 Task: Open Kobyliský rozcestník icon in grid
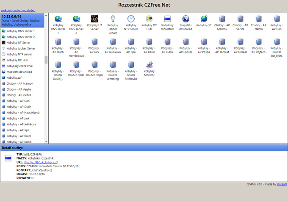(167, 19)
